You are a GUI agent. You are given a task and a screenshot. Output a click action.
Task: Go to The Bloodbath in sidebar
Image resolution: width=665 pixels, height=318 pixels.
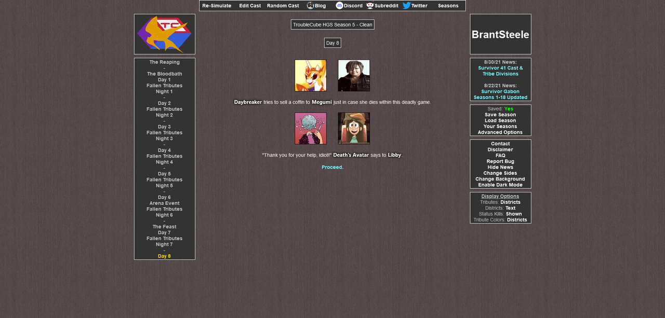coord(164,74)
